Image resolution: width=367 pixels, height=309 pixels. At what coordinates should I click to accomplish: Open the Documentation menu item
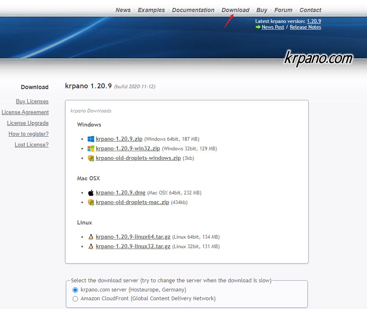point(193,10)
